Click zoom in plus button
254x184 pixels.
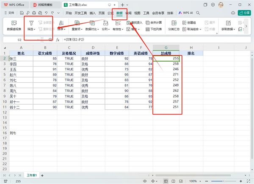point(241,181)
